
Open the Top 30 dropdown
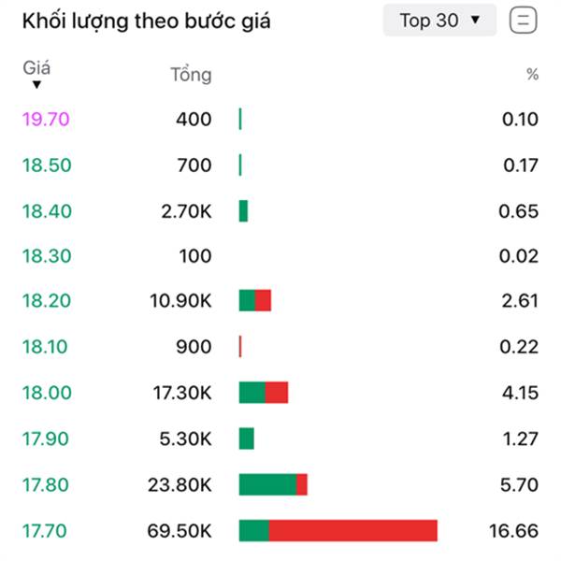439,21
